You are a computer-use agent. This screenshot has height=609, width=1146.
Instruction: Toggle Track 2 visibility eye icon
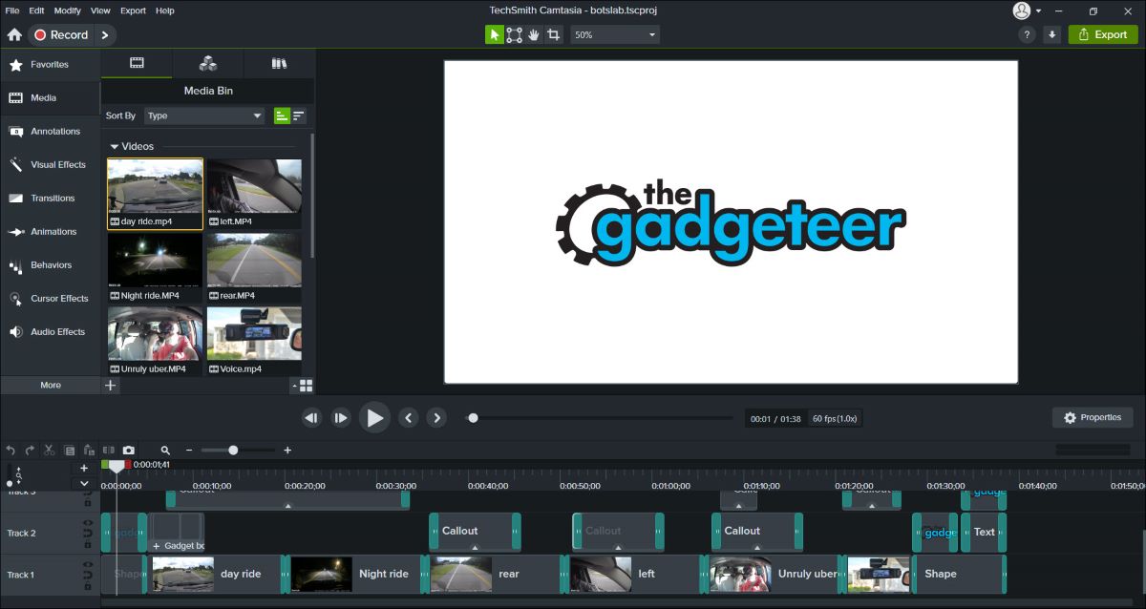88,523
